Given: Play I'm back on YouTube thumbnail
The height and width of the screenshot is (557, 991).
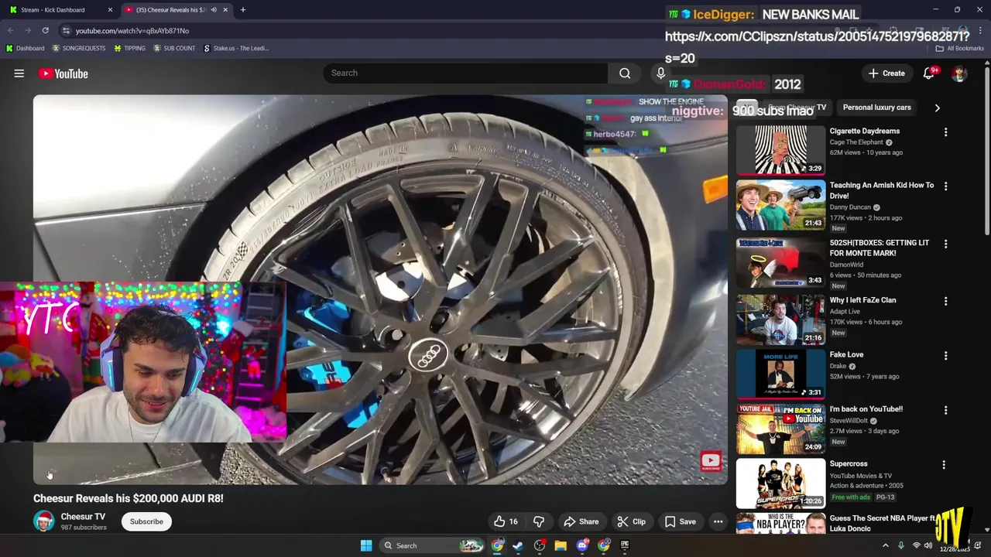Looking at the screenshot, I should tap(780, 429).
